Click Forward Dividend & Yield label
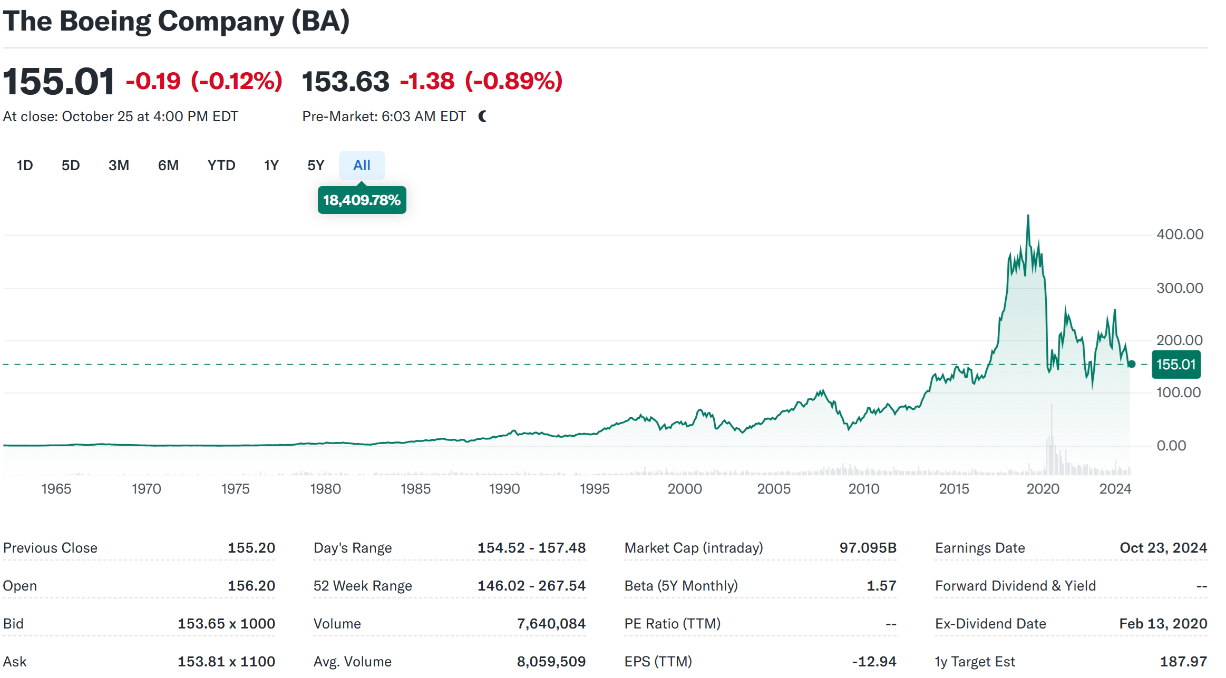 (x=1015, y=586)
